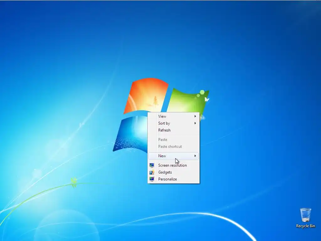This screenshot has width=321, height=241.
Task: Choose Screen resolution from context menu
Action: coord(173,165)
